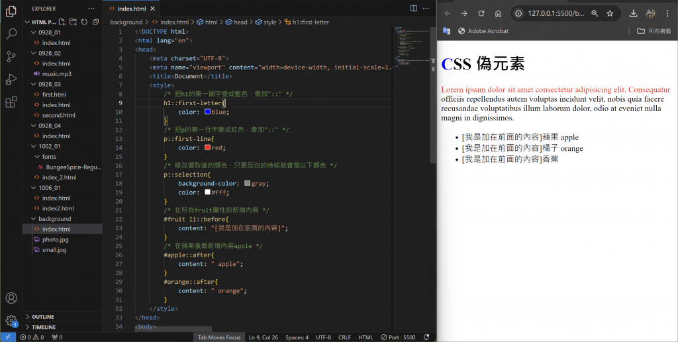This screenshot has height=342, width=678.
Task: Change Spaces: 4 indentation setting
Action: [297, 337]
